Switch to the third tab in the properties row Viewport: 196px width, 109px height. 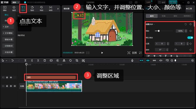coord(175,16)
